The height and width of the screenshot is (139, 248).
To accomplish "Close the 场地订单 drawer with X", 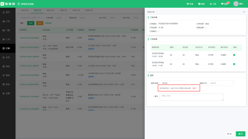I will pyautogui.click(x=244, y=12).
